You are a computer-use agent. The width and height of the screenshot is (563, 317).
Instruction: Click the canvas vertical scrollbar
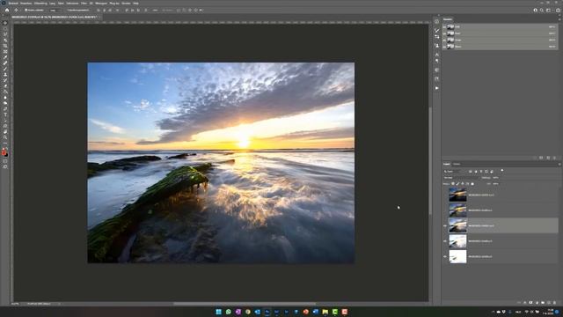point(430,160)
